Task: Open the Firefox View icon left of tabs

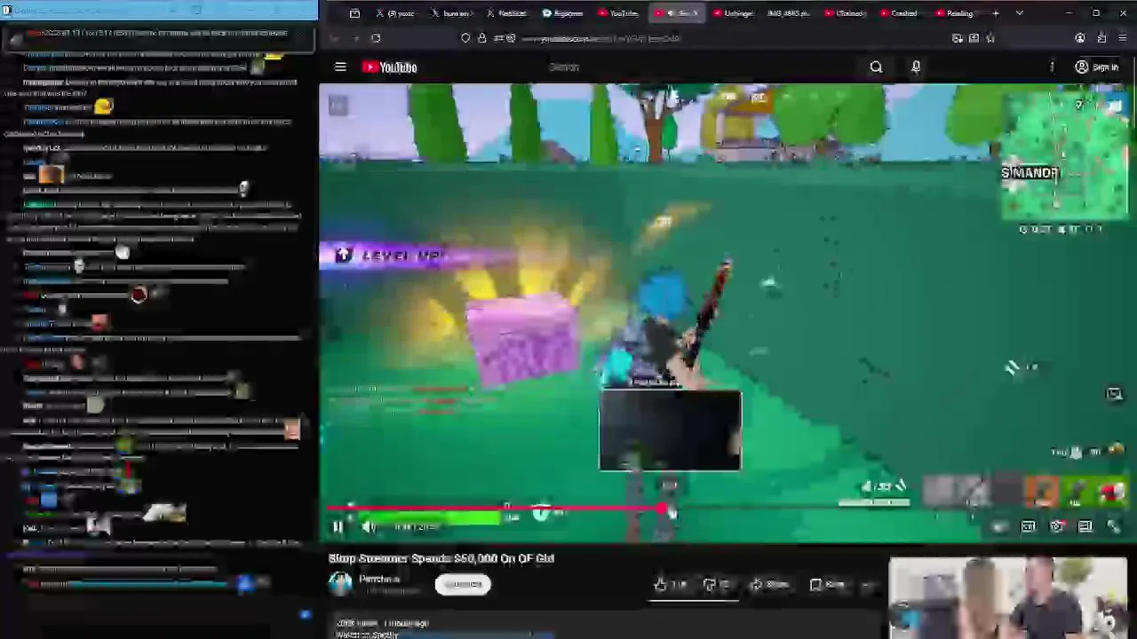Action: [354, 13]
